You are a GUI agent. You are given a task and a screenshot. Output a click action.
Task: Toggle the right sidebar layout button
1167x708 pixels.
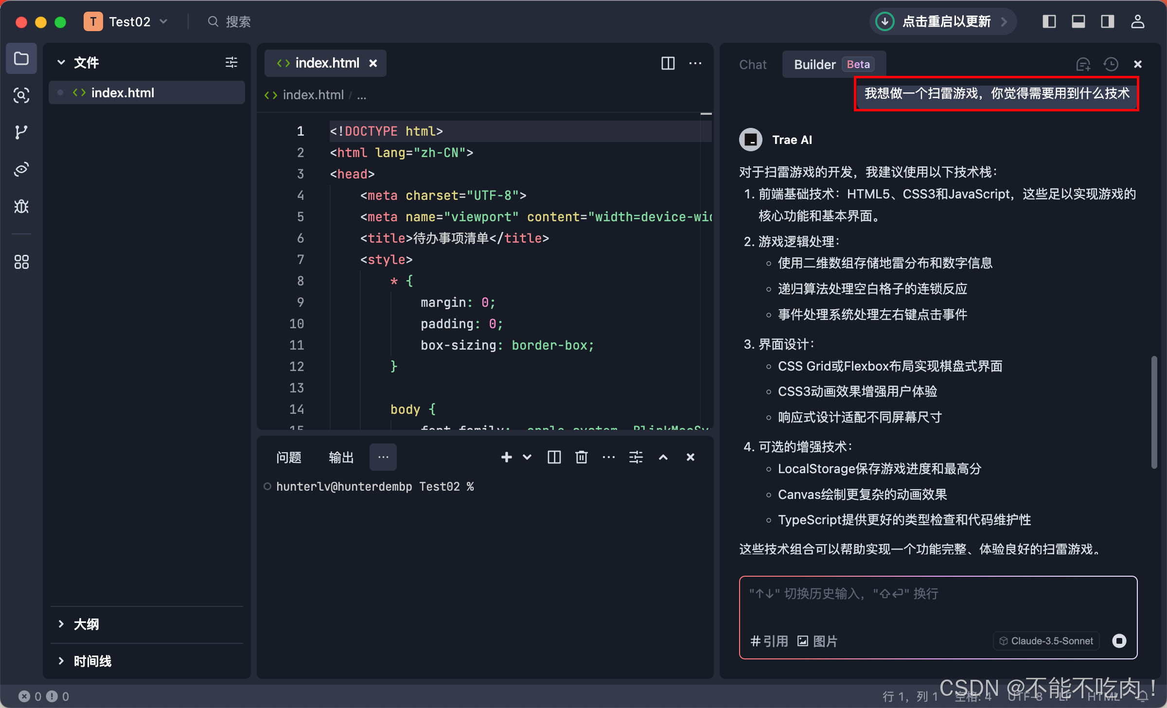[1107, 21]
